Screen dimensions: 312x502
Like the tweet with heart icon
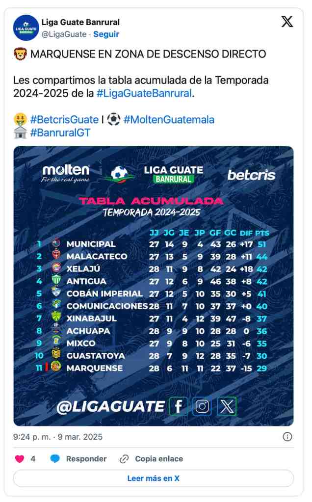click(x=20, y=459)
